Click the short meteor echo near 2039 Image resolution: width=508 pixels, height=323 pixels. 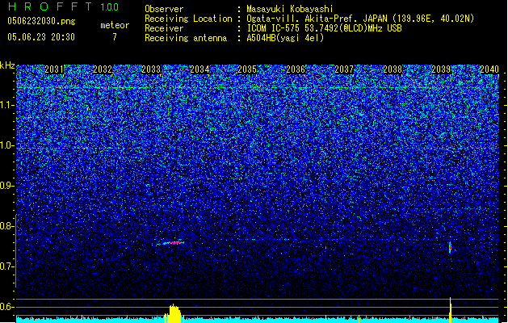[450, 248]
